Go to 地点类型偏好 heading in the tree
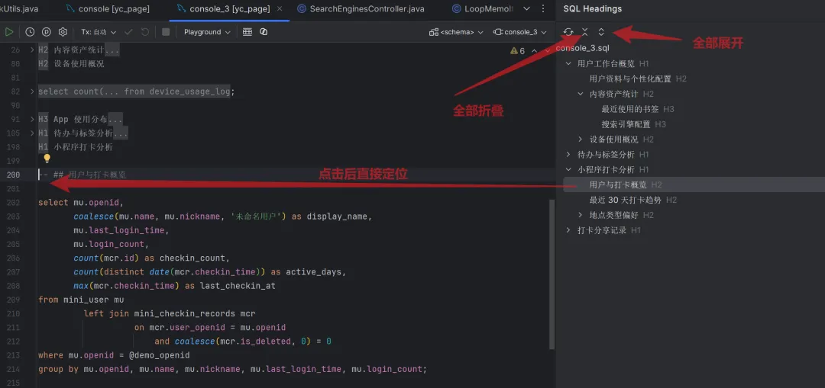The image size is (825, 388). coord(614,215)
